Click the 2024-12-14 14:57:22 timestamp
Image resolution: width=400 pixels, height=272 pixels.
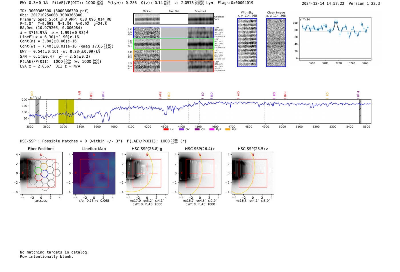pos(323,4)
